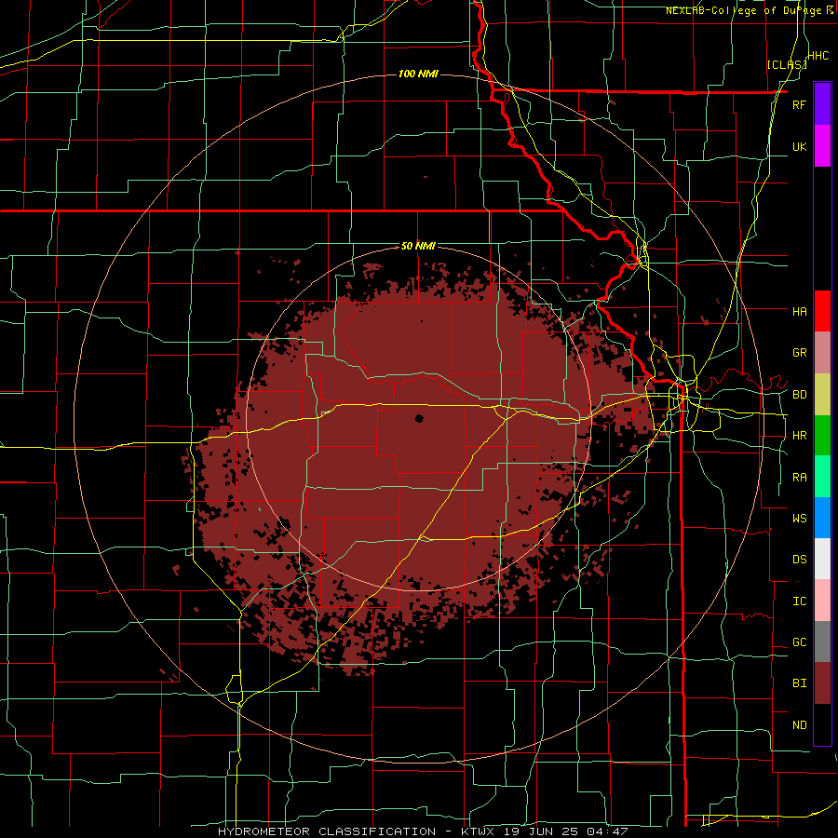Click the GR legend label

799,353
